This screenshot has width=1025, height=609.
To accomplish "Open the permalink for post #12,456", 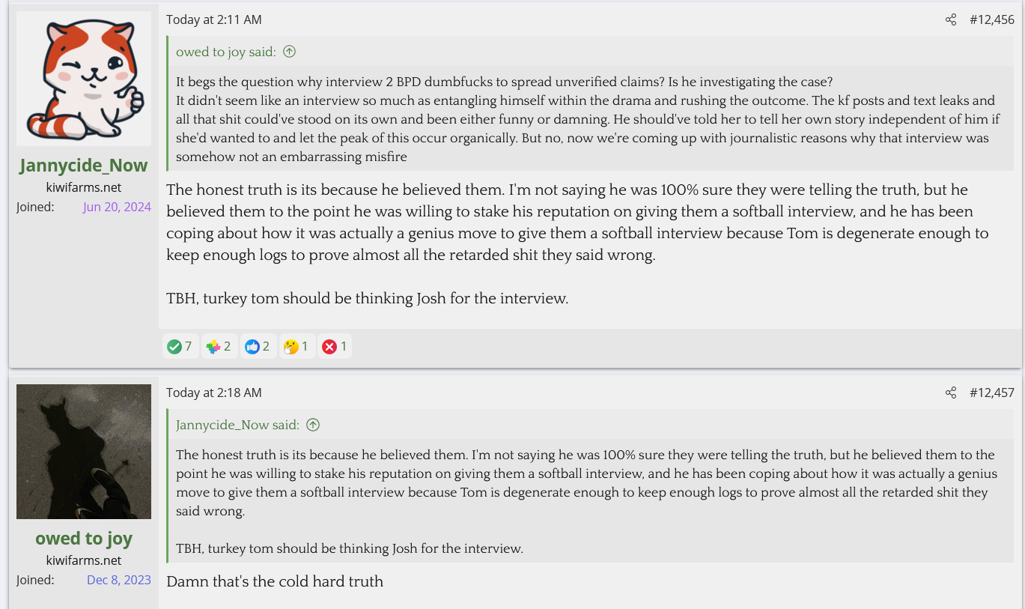I will pos(992,20).
